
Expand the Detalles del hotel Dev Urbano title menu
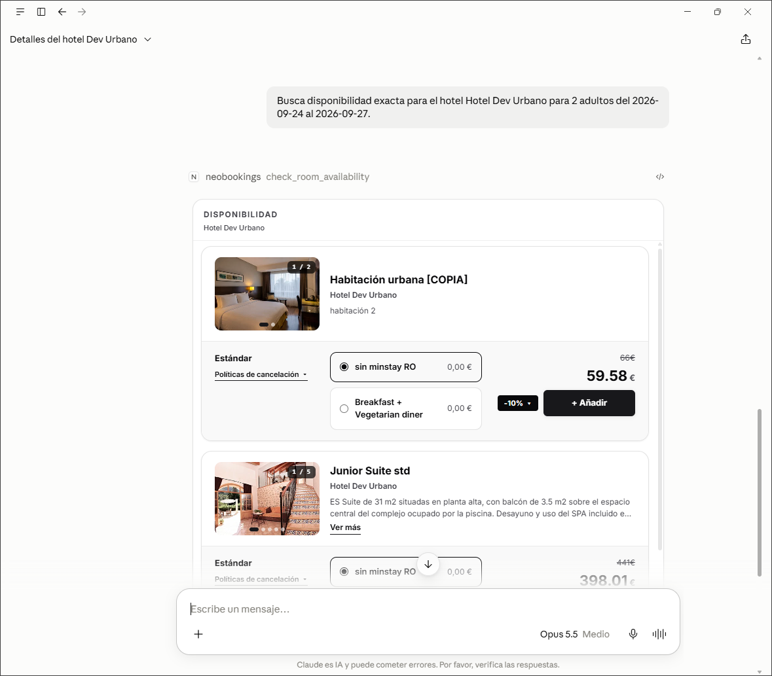coord(81,39)
